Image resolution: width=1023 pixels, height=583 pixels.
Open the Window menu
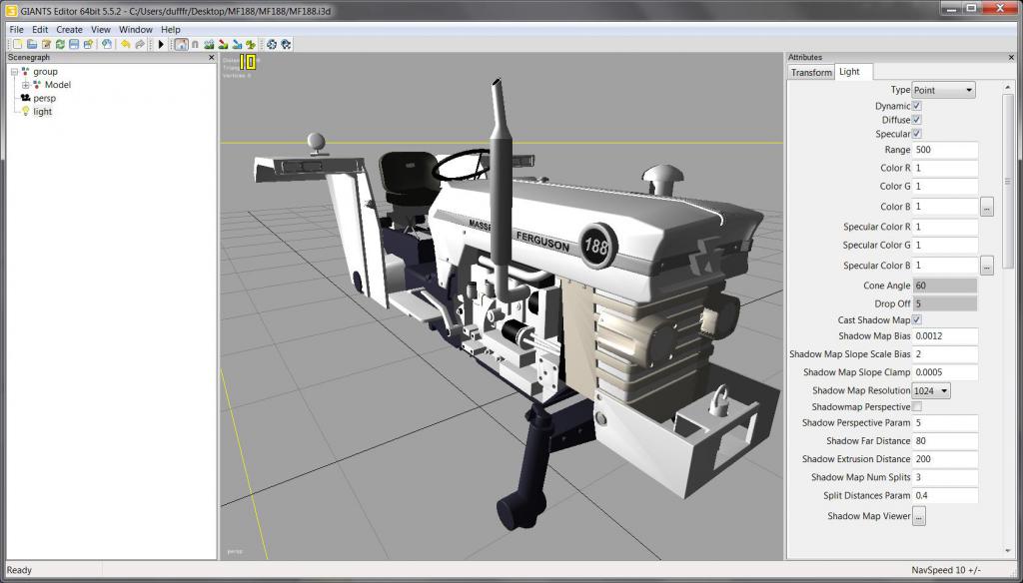[x=136, y=29]
